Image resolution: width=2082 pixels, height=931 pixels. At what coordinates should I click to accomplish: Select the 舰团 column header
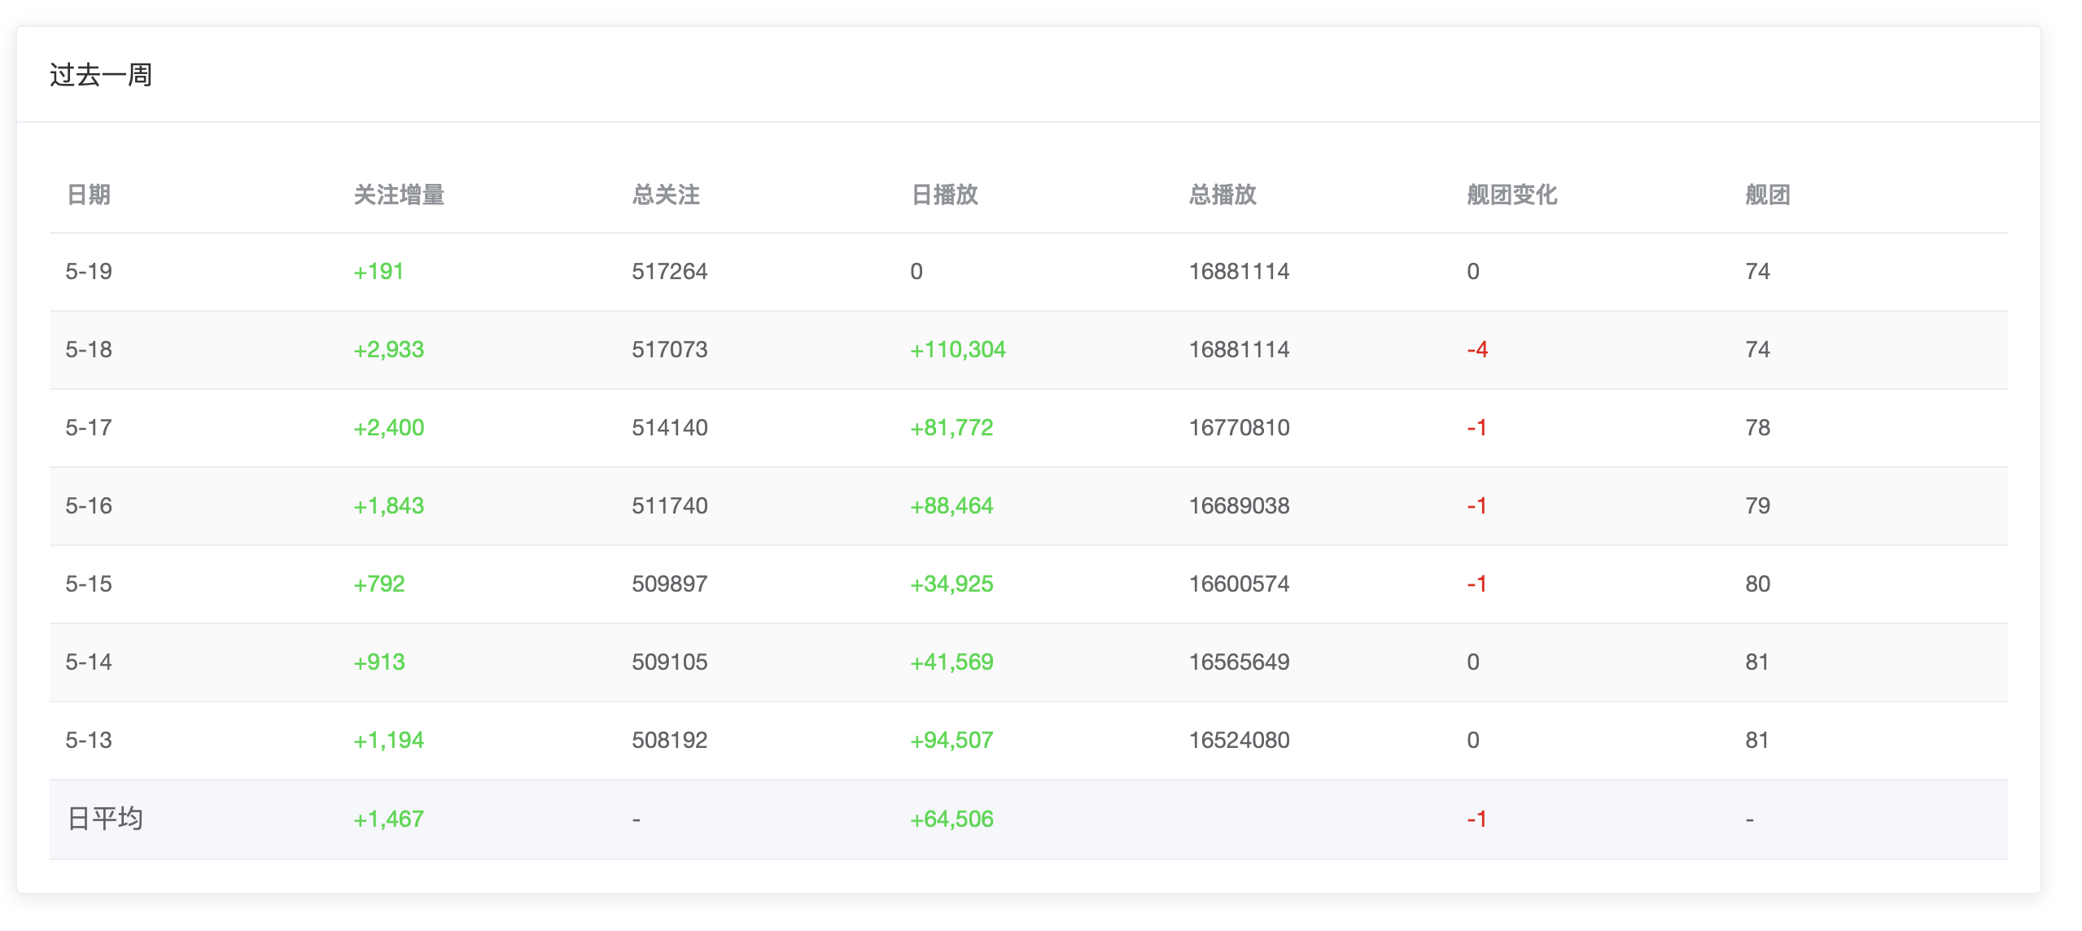pos(1768,195)
